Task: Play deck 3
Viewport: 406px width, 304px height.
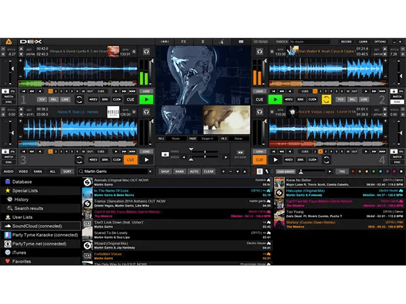Action: tap(146, 160)
